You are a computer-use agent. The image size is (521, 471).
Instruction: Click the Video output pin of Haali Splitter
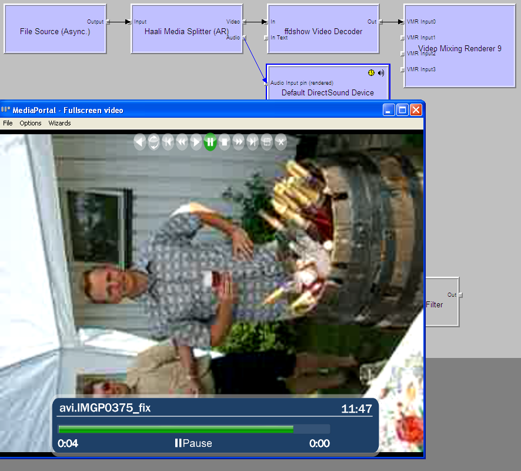click(244, 22)
